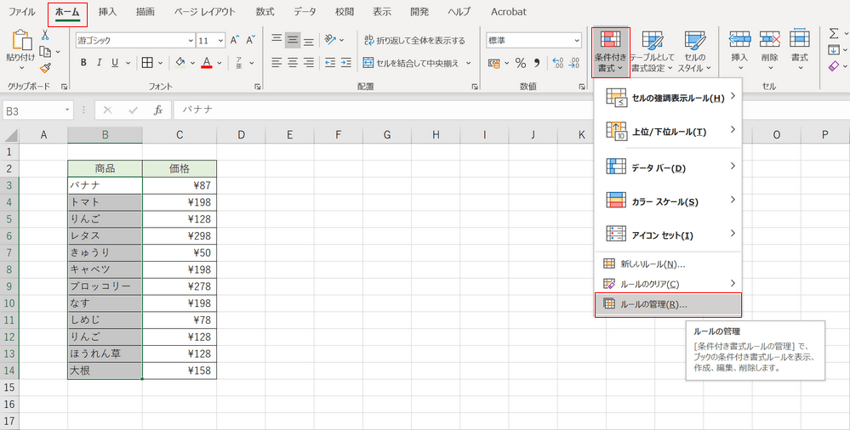Click the bottom align icon
Screen dimensions: 850x430
pos(309,40)
